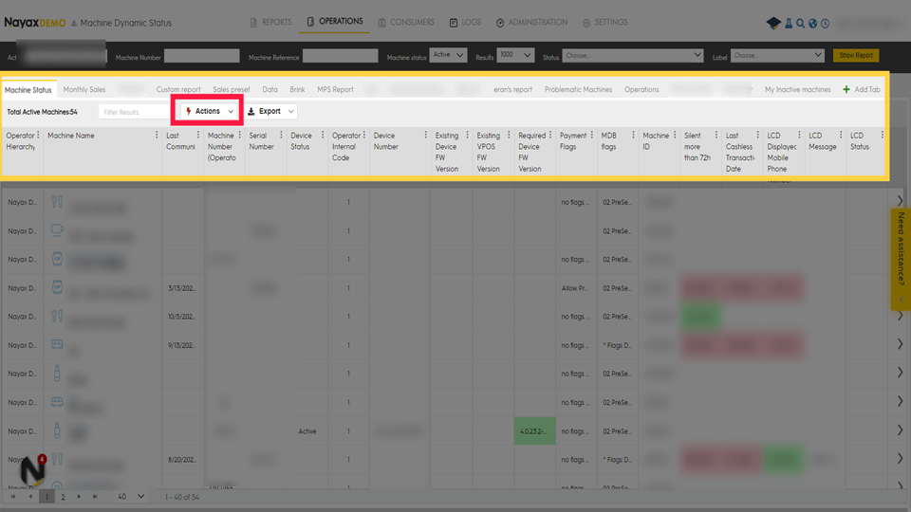Switch to the MPS Report tab

(x=335, y=89)
